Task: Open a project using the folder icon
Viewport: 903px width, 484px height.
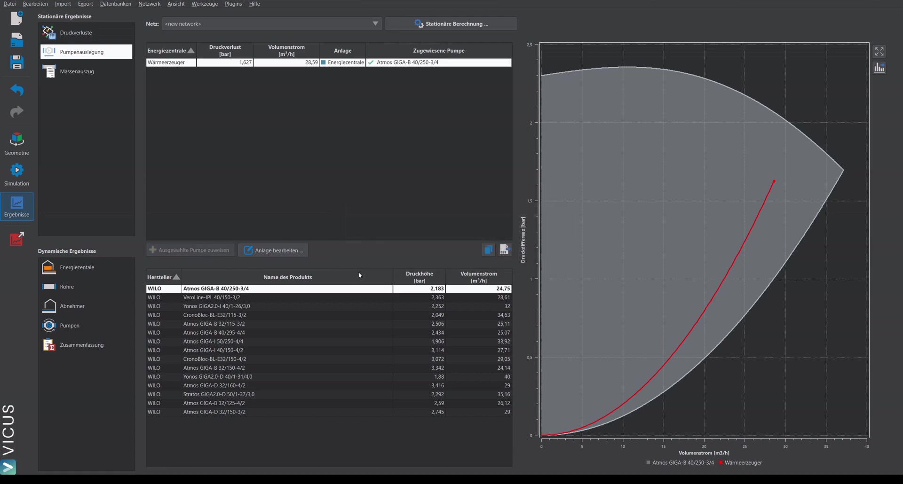Action: pyautogui.click(x=17, y=40)
